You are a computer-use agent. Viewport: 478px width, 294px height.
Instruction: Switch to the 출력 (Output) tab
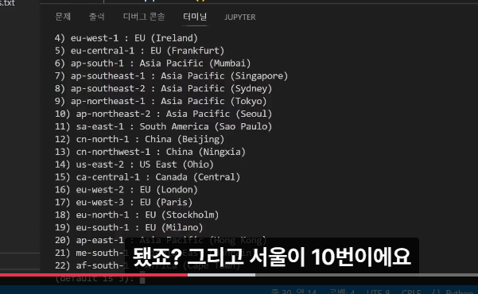click(x=97, y=17)
